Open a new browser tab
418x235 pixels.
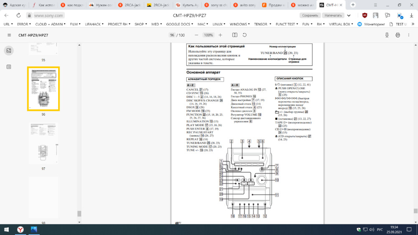point(353,5)
